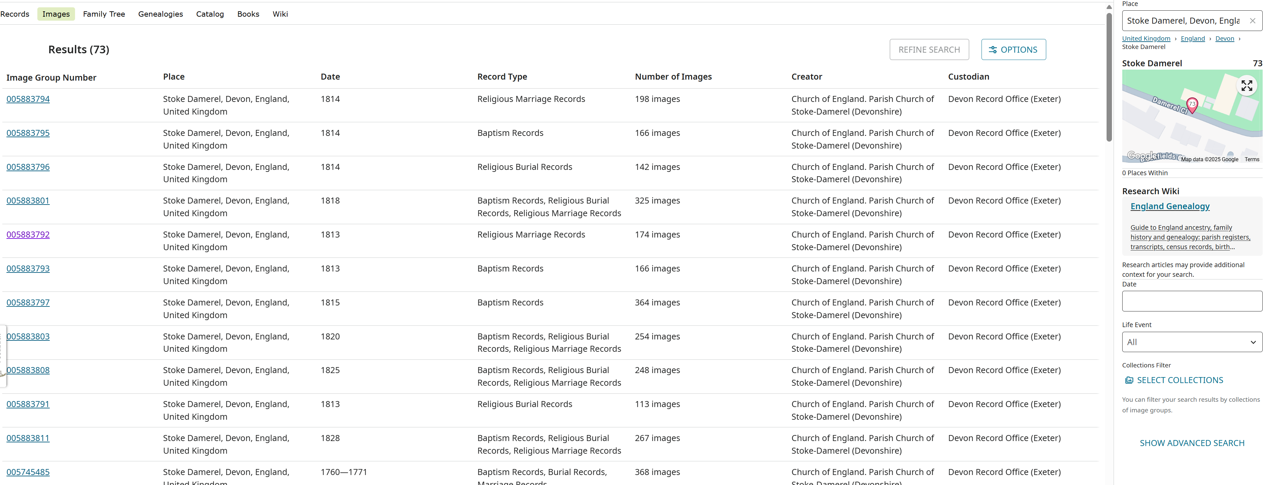The width and height of the screenshot is (1264, 485).
Task: Open the England Genealogy wiki article
Action: pyautogui.click(x=1170, y=206)
